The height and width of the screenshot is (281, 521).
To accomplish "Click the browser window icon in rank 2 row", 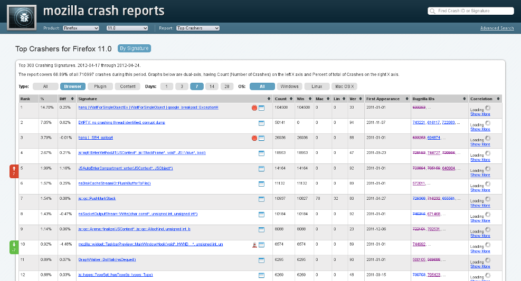I will coord(261,123).
